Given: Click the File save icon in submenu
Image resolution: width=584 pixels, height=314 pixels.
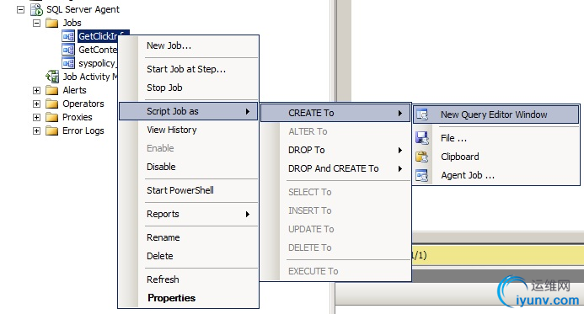Looking at the screenshot, I should pos(422,138).
